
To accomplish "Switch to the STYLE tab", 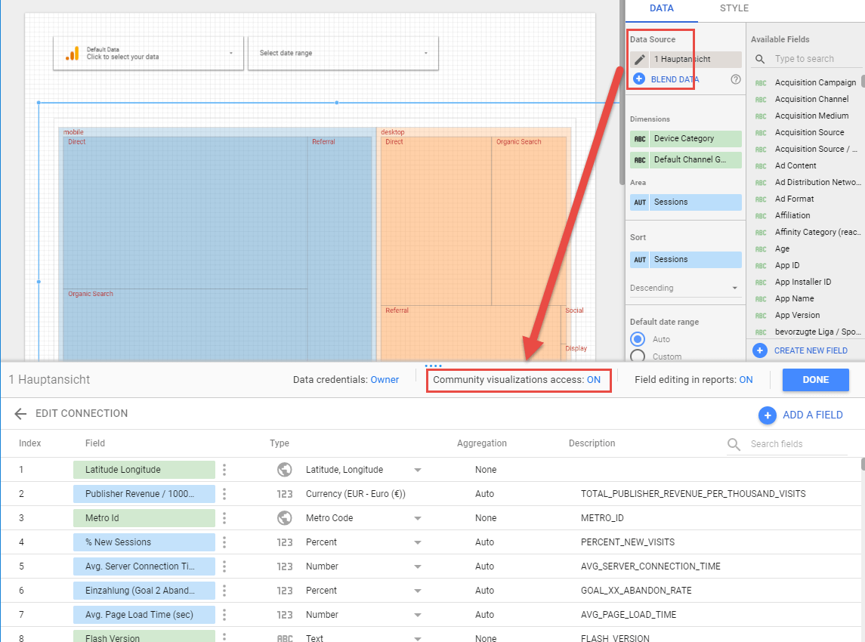I will [x=734, y=8].
